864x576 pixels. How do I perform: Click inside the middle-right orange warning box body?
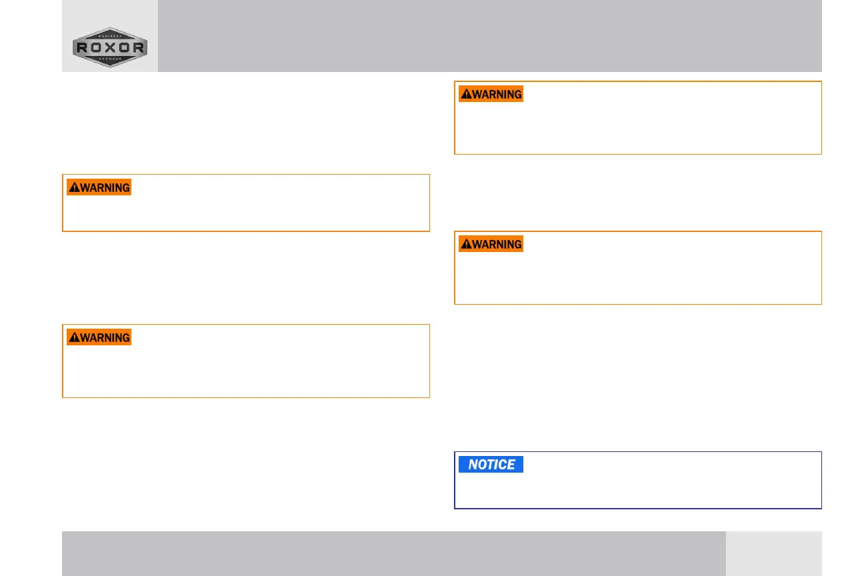coord(638,277)
